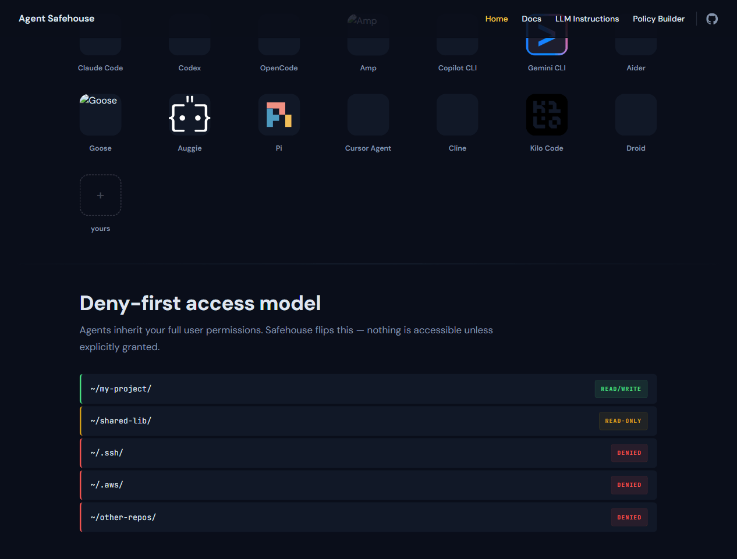Open LLM Instructions page
The width and height of the screenshot is (737, 559).
point(587,19)
